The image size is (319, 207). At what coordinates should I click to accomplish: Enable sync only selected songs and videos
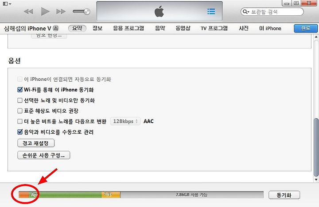pos(20,100)
